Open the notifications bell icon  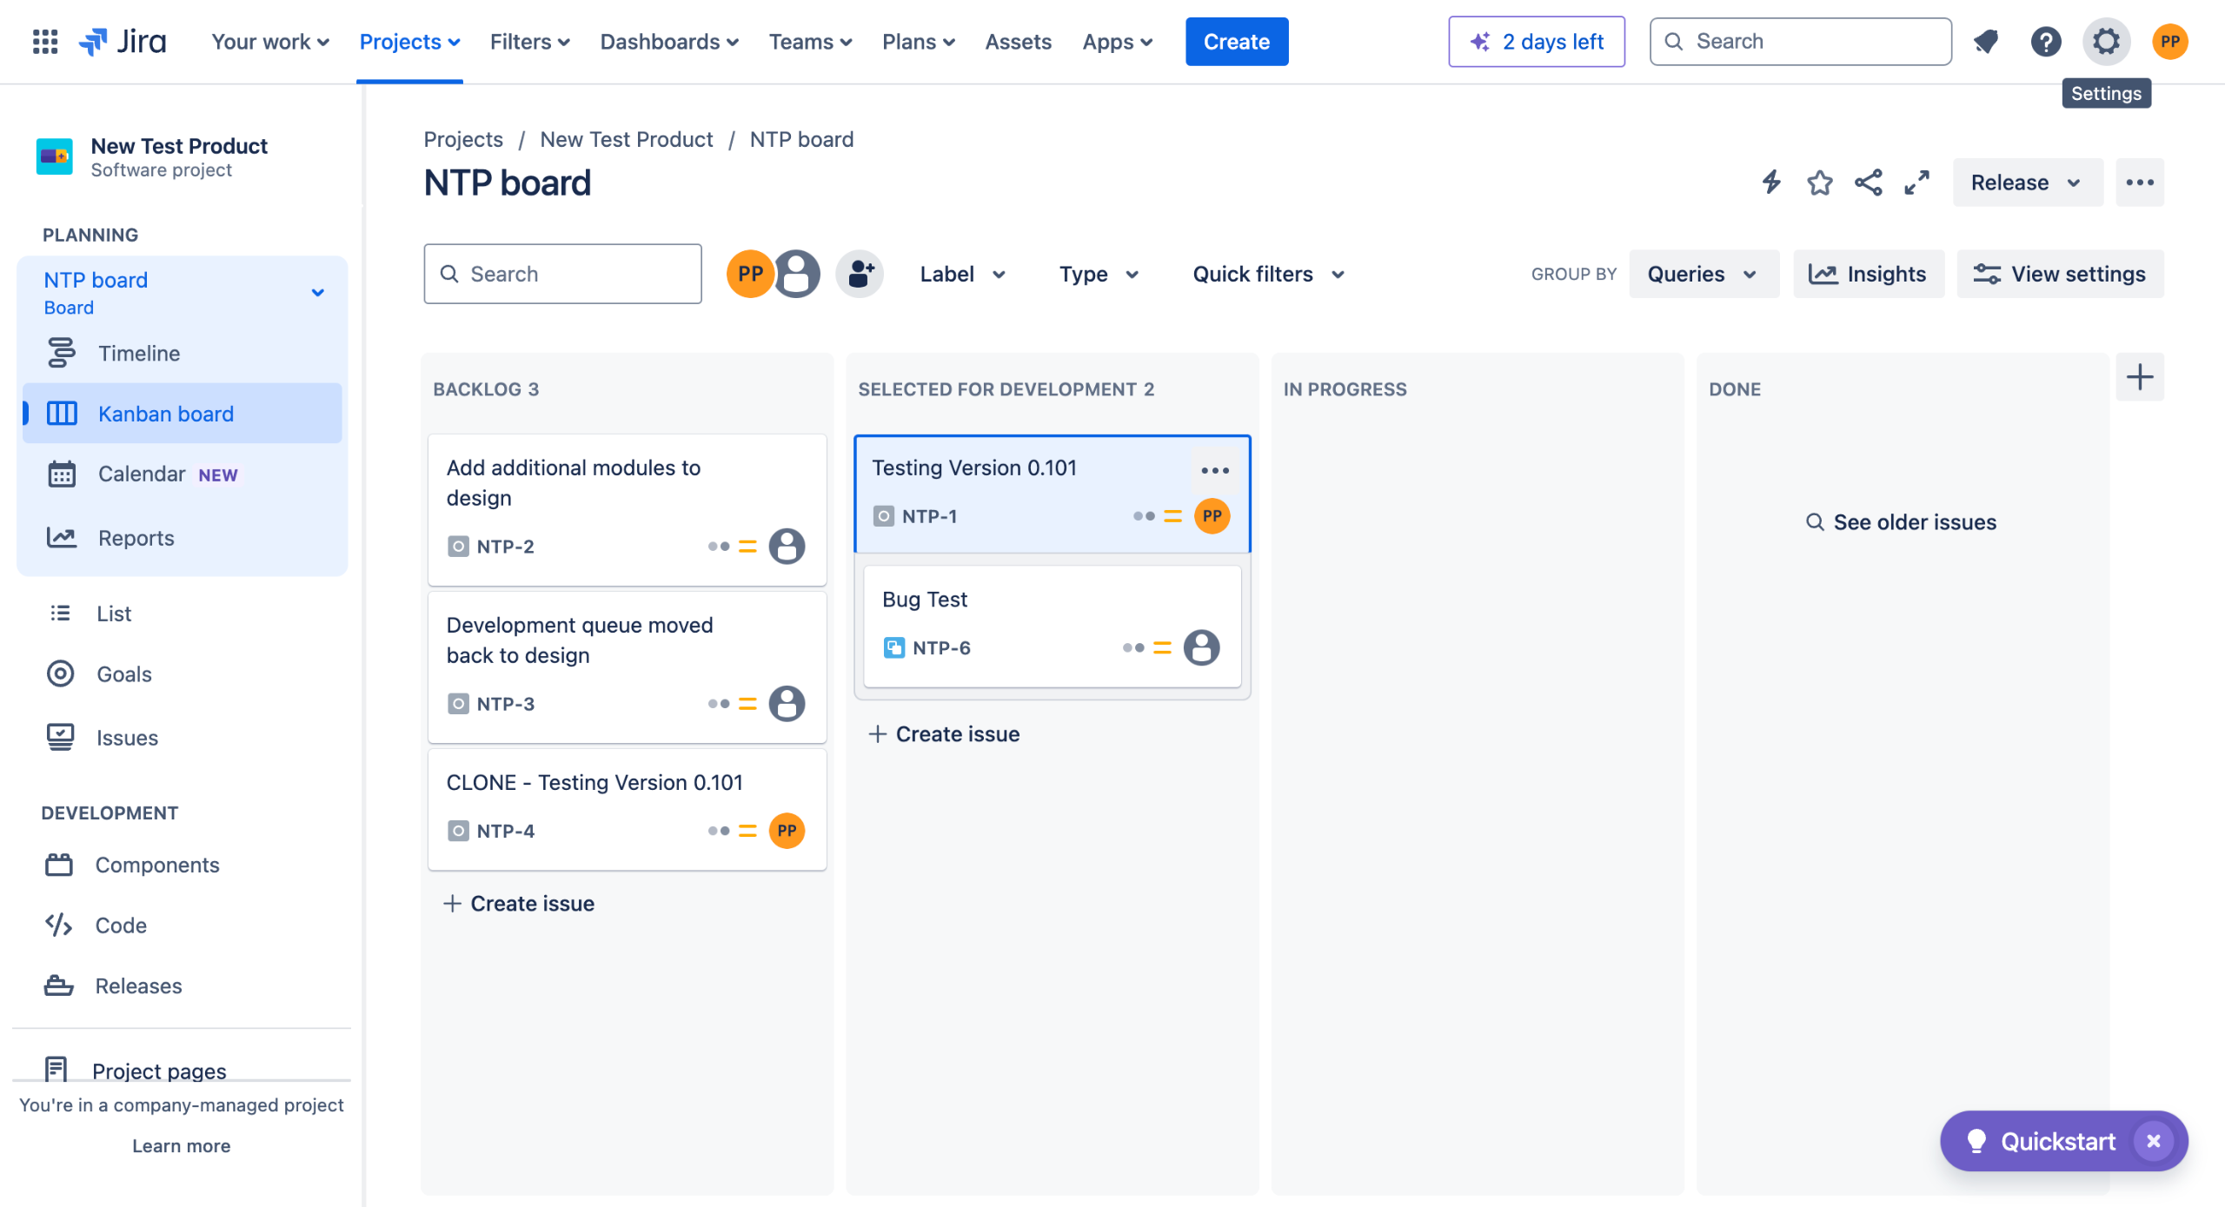coord(1985,41)
